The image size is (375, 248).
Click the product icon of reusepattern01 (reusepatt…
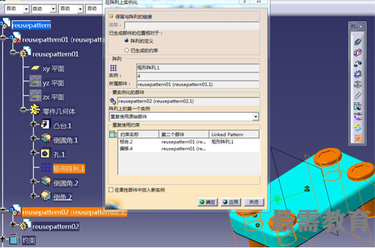(16, 38)
